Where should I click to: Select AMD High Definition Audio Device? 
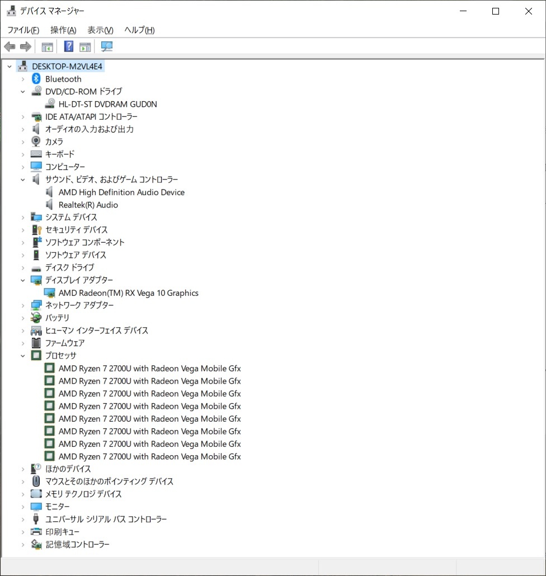[121, 192]
